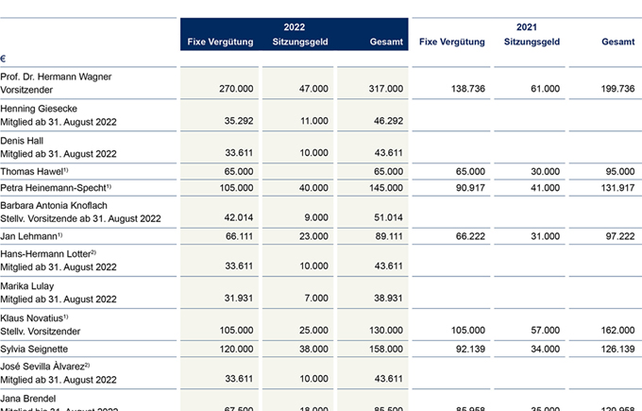Select value 47.000 in Wagner row
The image size is (642, 411).
[313, 89]
